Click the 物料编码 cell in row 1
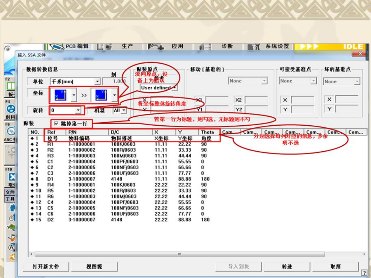 79,138
